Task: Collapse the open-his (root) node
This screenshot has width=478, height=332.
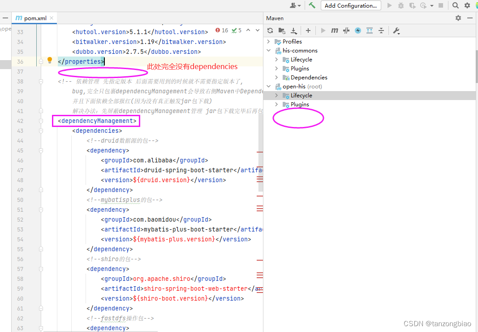Action: tap(269, 86)
